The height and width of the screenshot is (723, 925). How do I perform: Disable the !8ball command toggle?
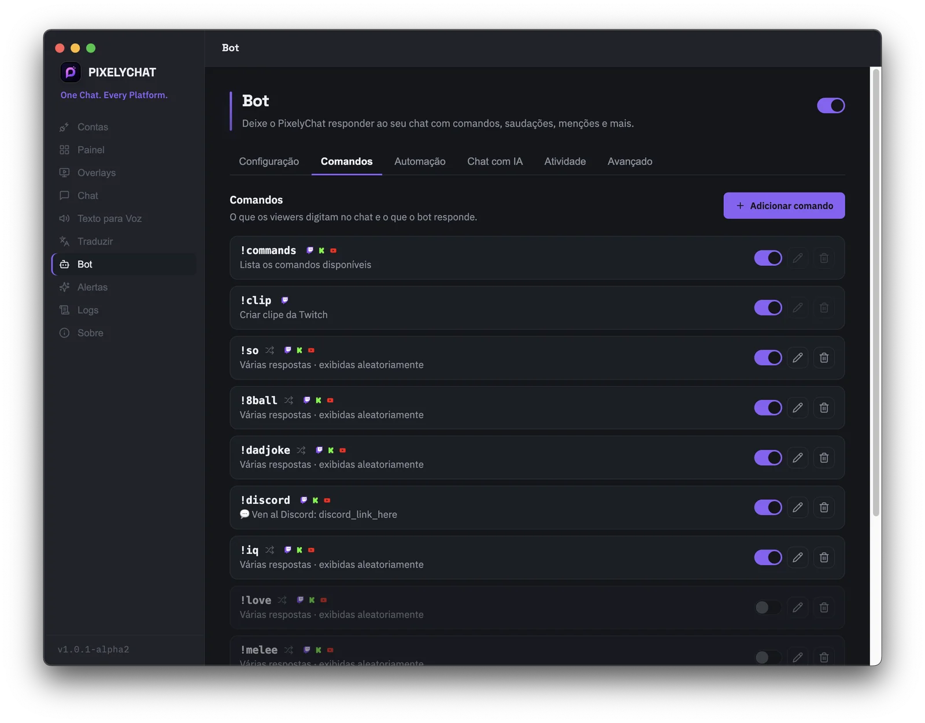(768, 408)
